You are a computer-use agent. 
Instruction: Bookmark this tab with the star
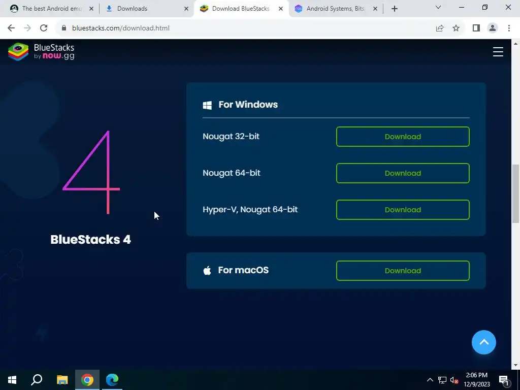click(x=456, y=28)
